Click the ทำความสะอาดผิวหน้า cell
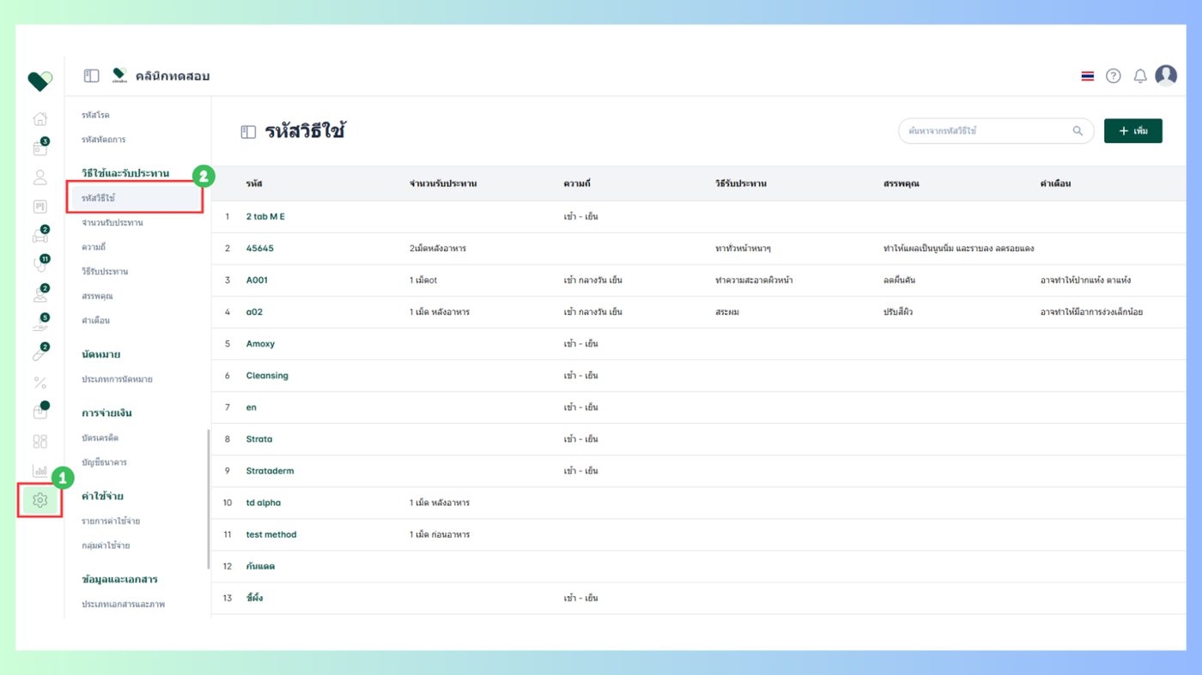 (753, 280)
